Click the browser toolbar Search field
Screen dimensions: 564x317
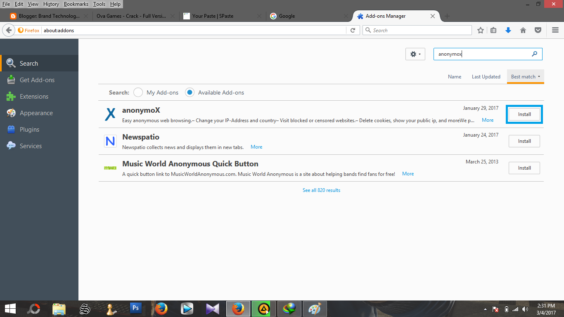[x=417, y=30]
